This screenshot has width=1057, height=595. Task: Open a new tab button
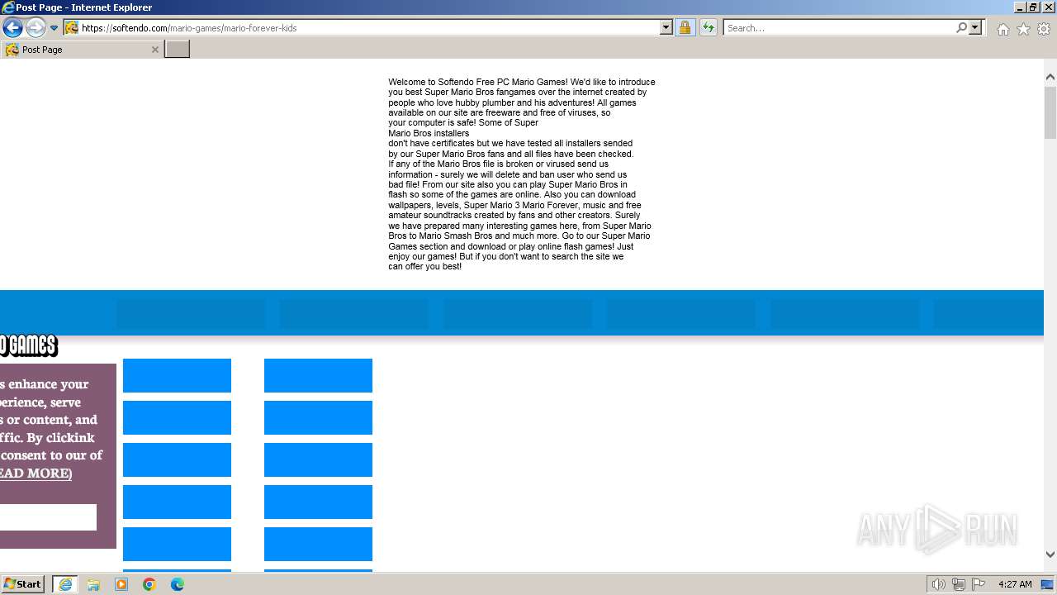click(178, 50)
